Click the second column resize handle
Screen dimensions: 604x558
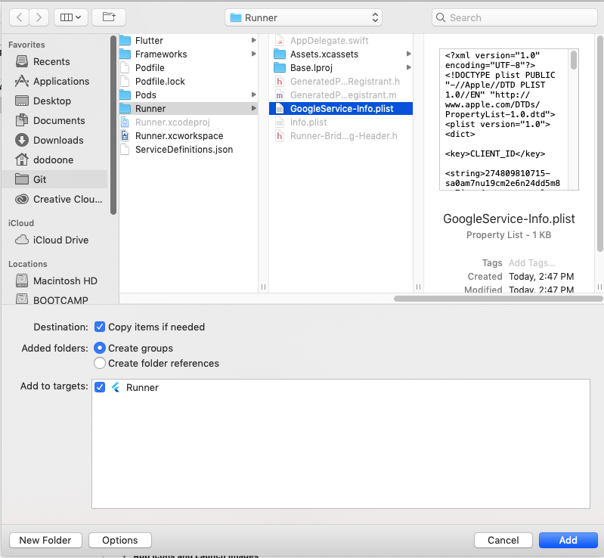[418, 287]
